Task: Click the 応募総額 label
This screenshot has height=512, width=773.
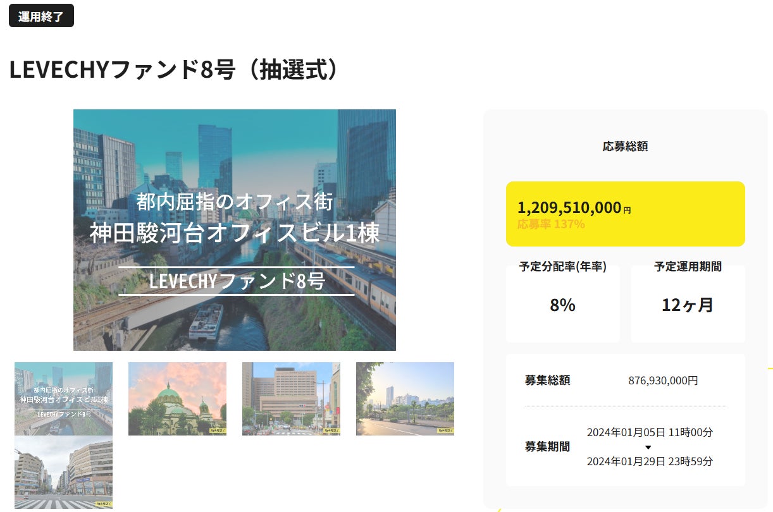Action: [625, 147]
